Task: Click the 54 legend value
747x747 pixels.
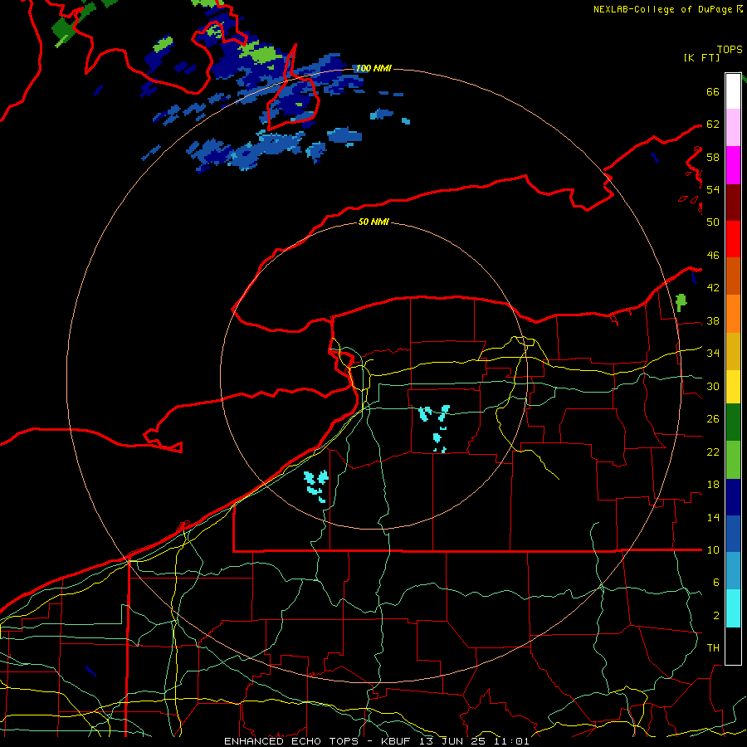Action: point(713,189)
